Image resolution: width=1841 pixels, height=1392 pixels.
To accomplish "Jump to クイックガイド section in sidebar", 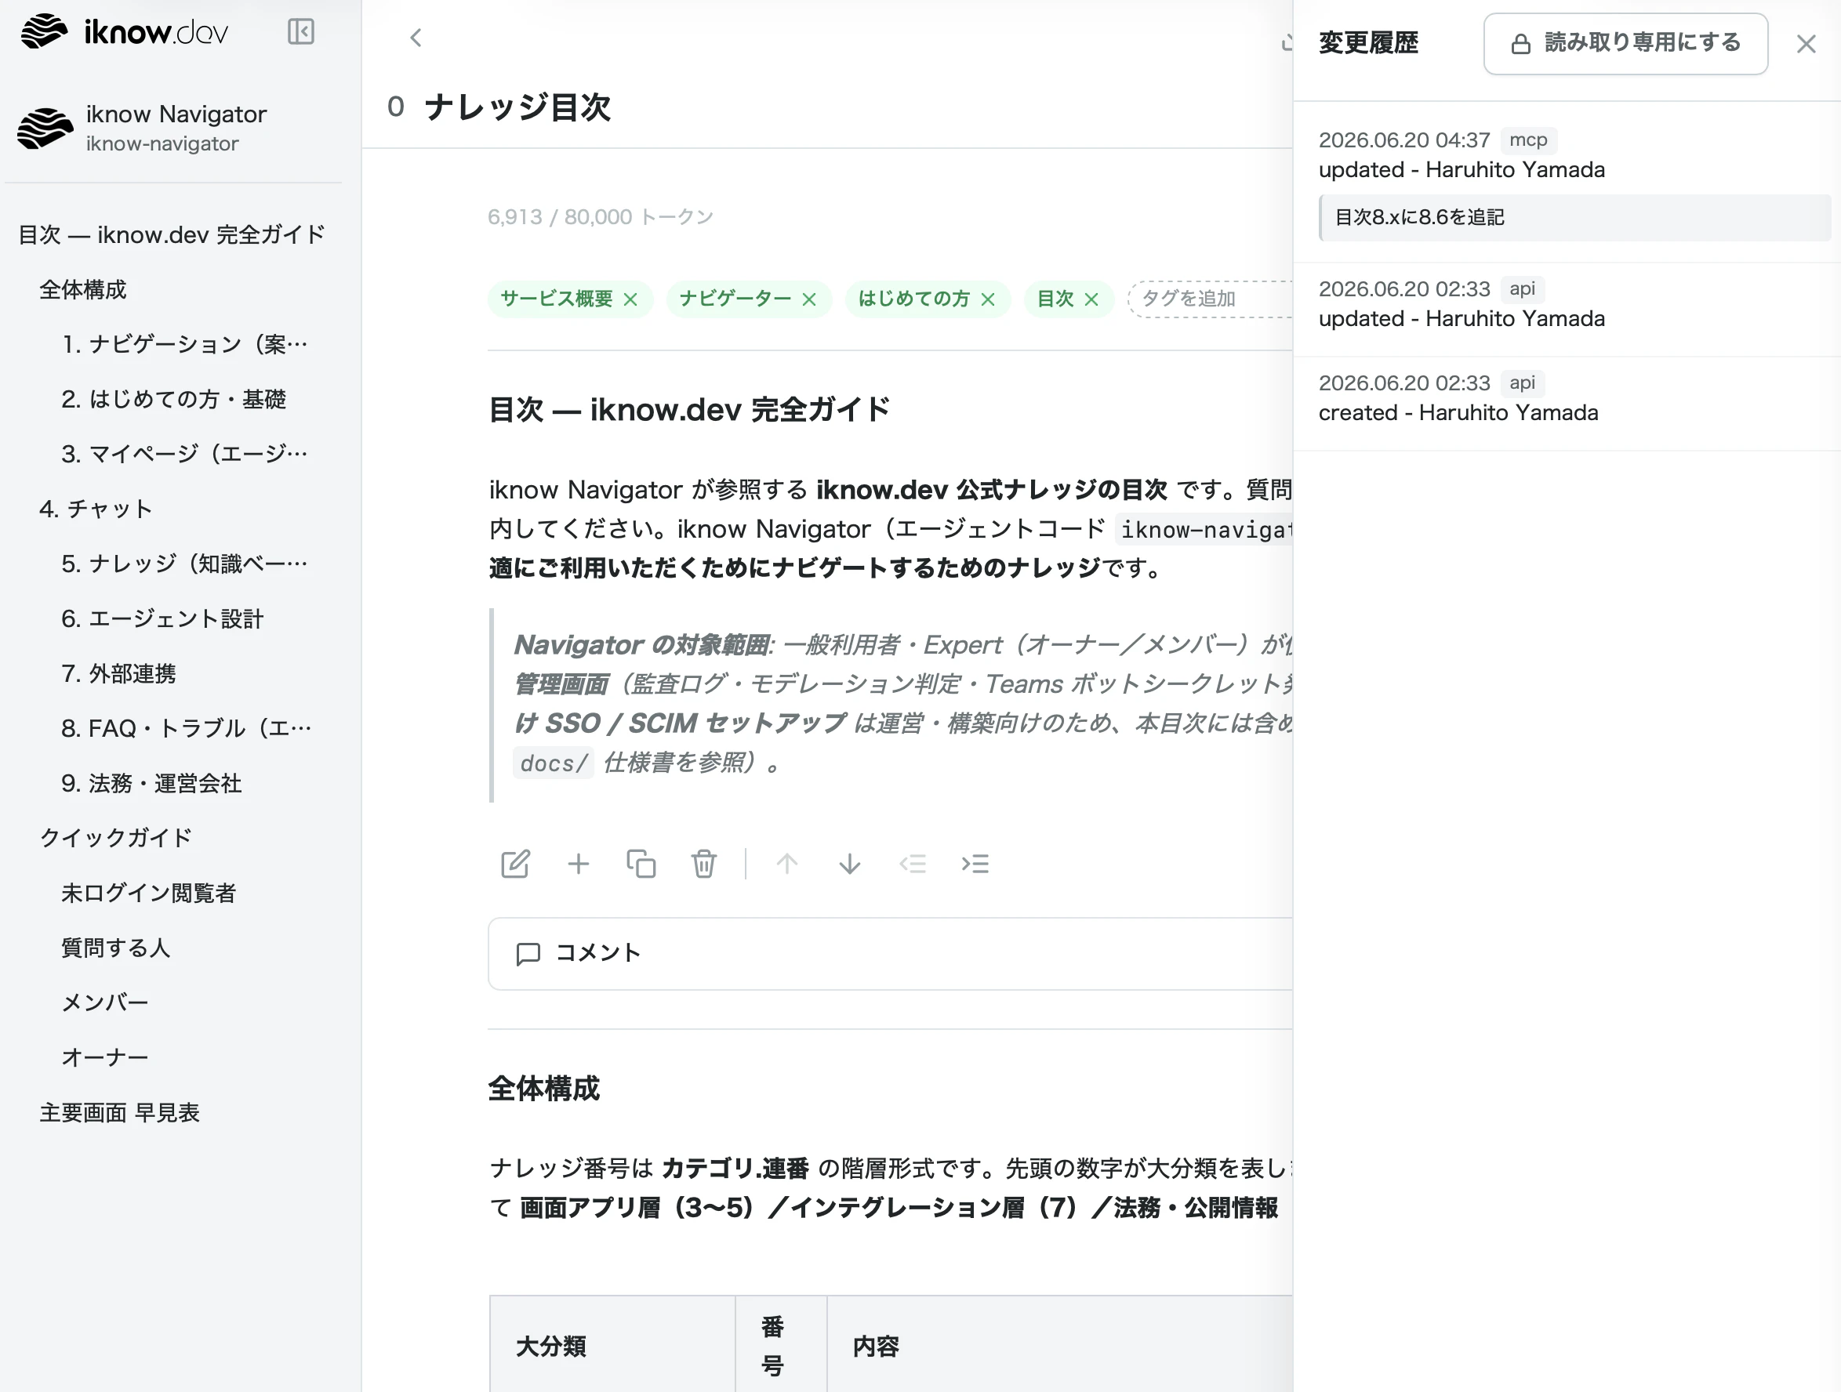I will [x=116, y=837].
